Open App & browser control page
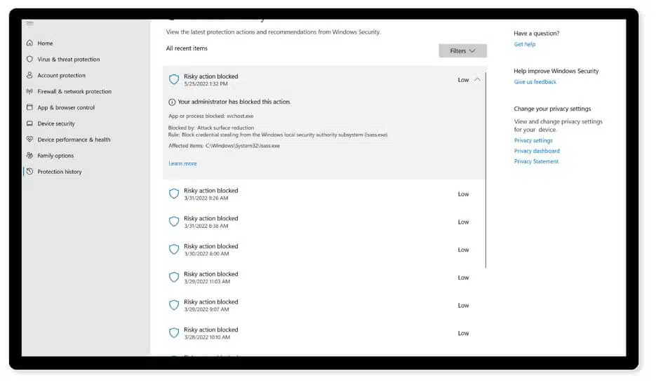The image size is (656, 387). tap(66, 107)
